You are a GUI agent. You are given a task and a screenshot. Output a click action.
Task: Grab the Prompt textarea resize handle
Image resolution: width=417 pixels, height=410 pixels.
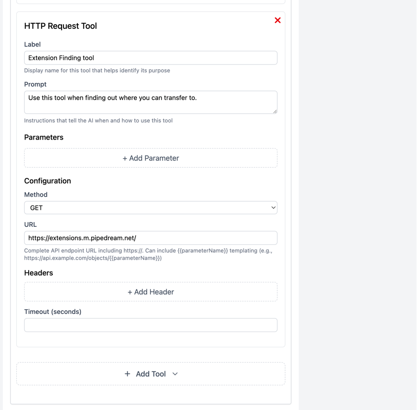275,111
